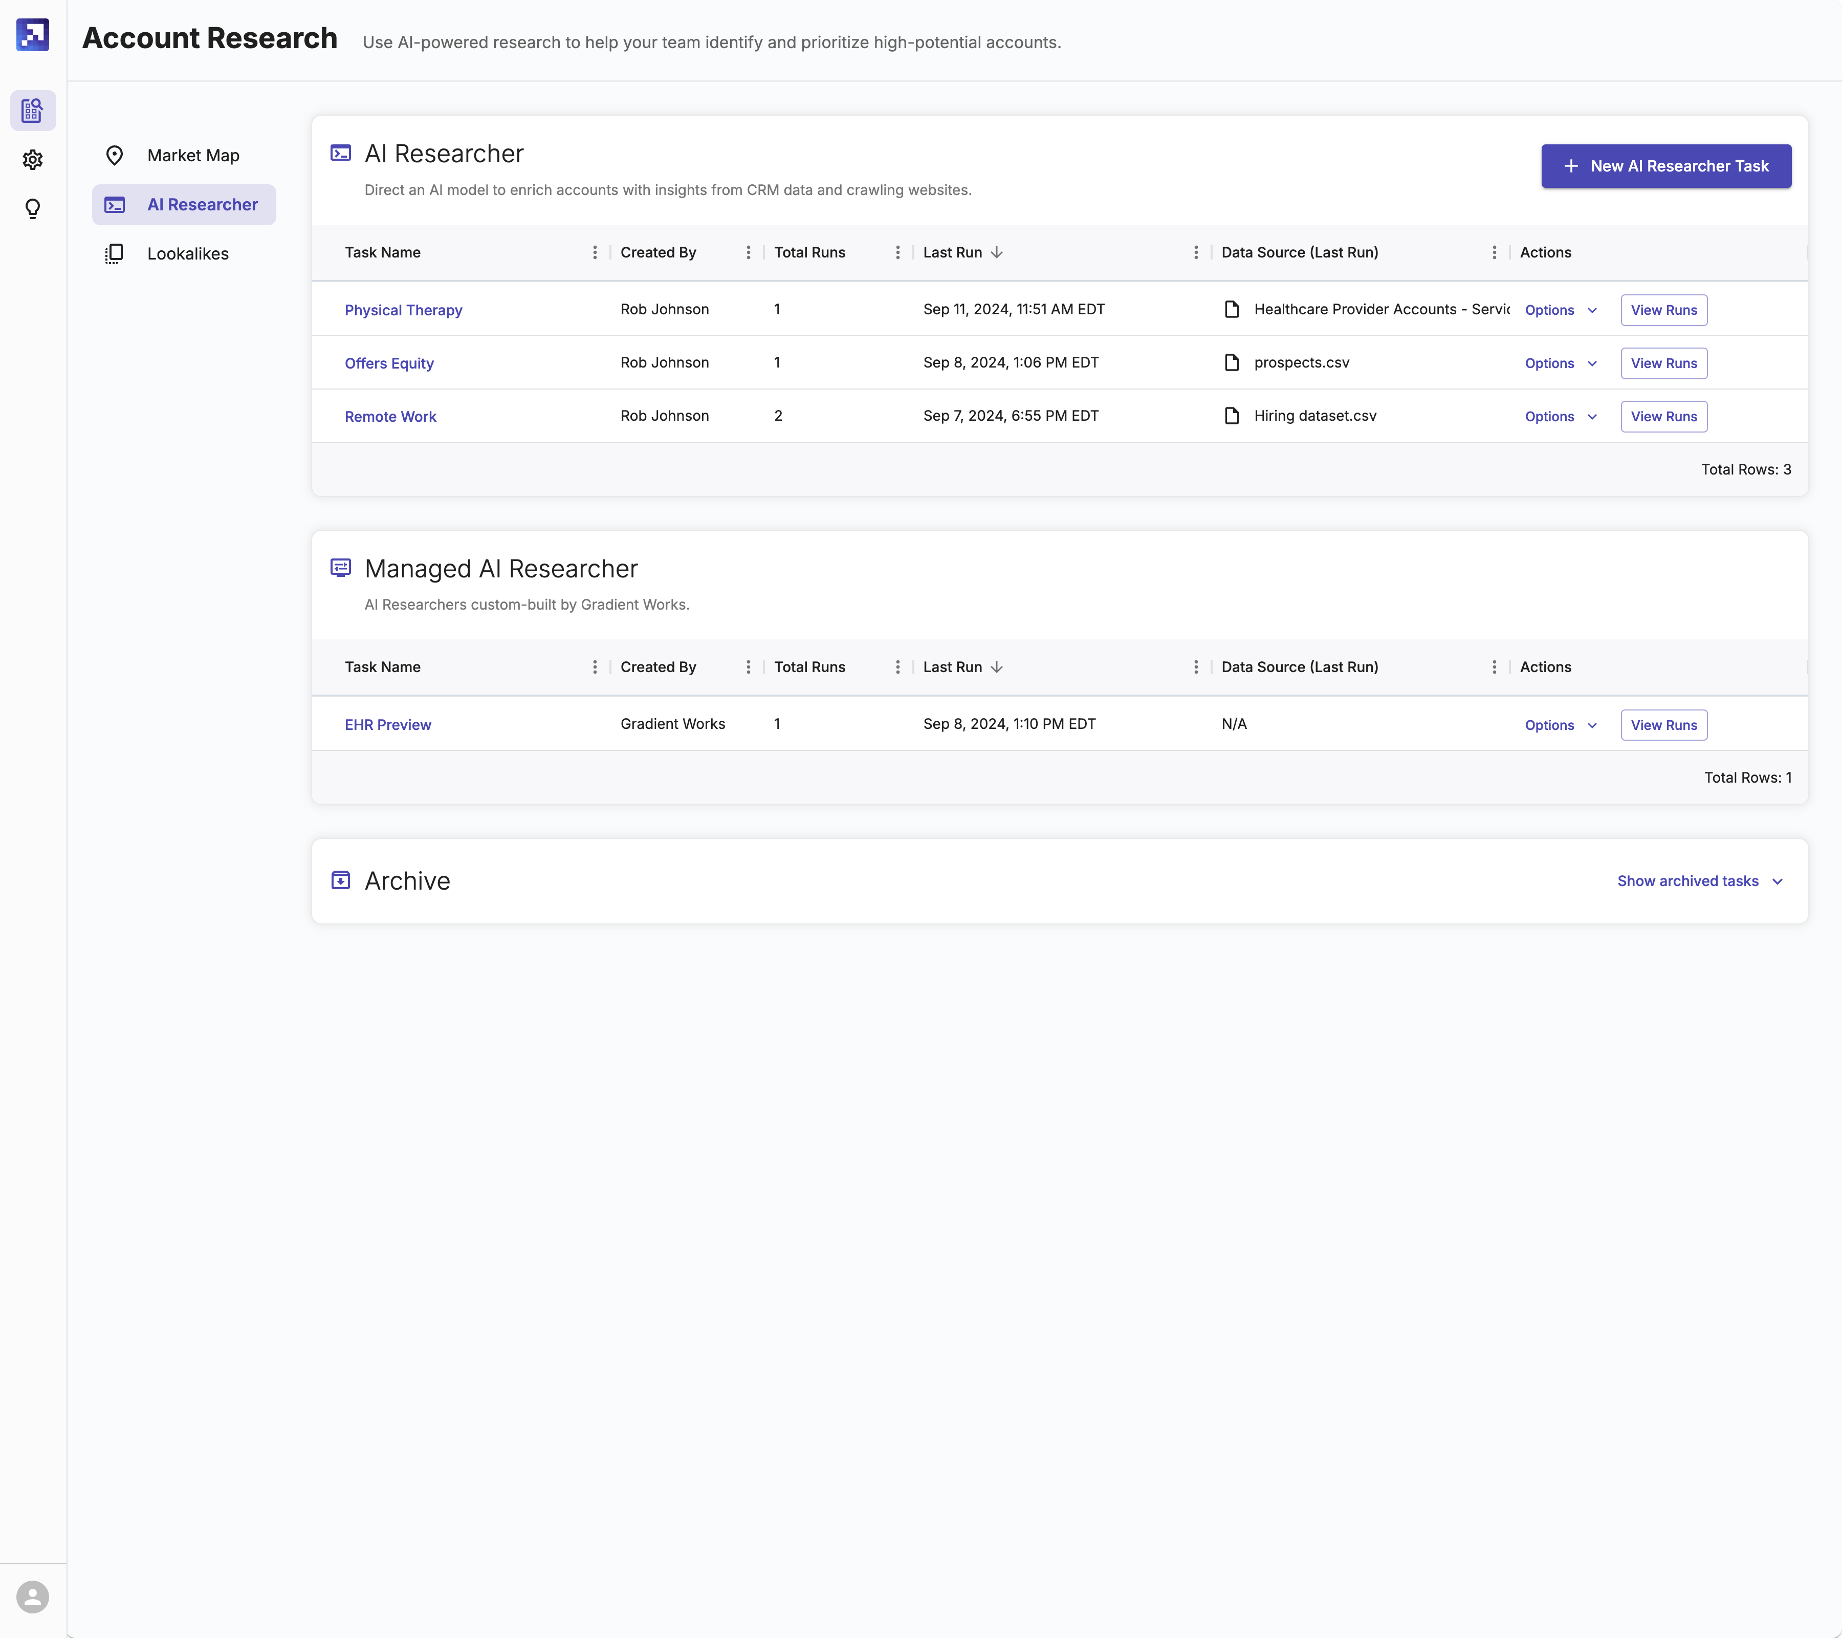Toggle Last Run sort arrow in Managed table
Image resolution: width=1842 pixels, height=1638 pixels.
pyautogui.click(x=997, y=667)
